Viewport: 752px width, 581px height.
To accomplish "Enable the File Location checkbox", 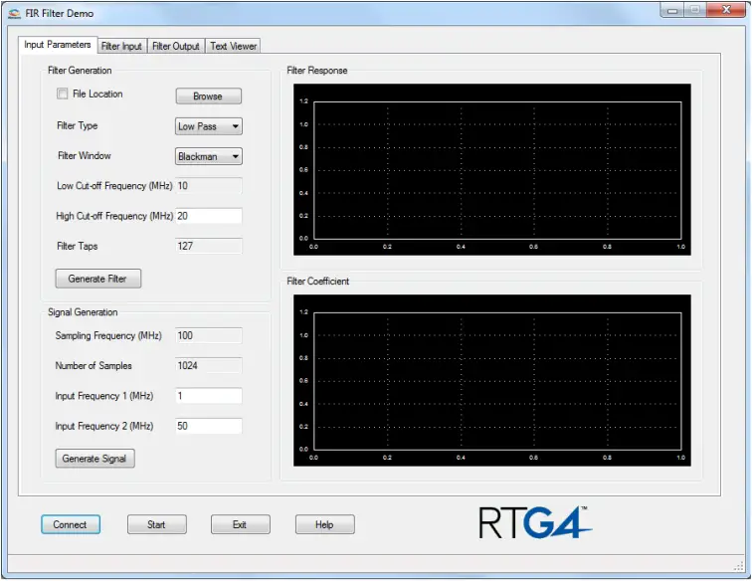I will [x=63, y=95].
